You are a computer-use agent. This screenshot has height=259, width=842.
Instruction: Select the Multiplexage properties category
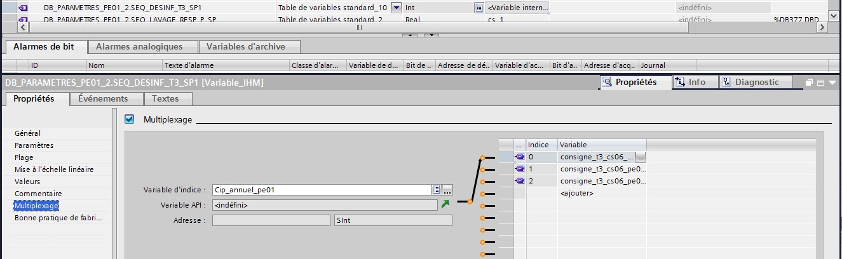[36, 206]
